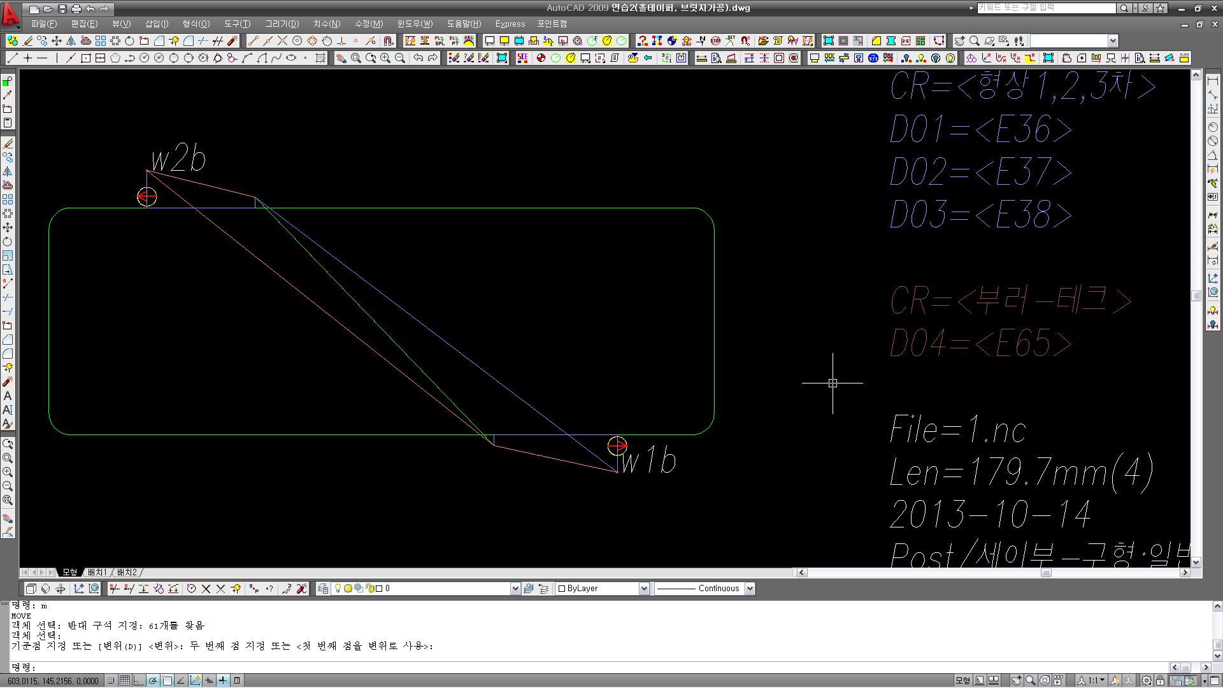Select the Polygon draw tool
The width and height of the screenshot is (1223, 688).
[115, 58]
